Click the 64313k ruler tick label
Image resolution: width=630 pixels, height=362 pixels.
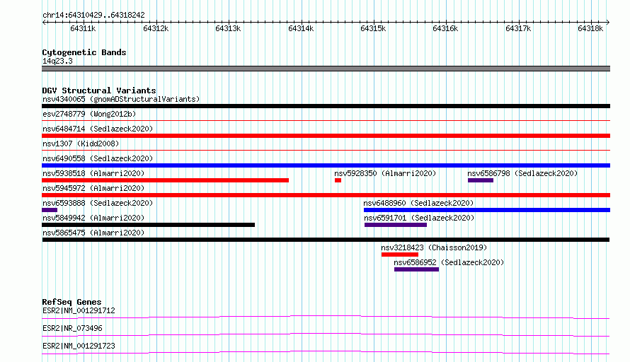[228, 28]
